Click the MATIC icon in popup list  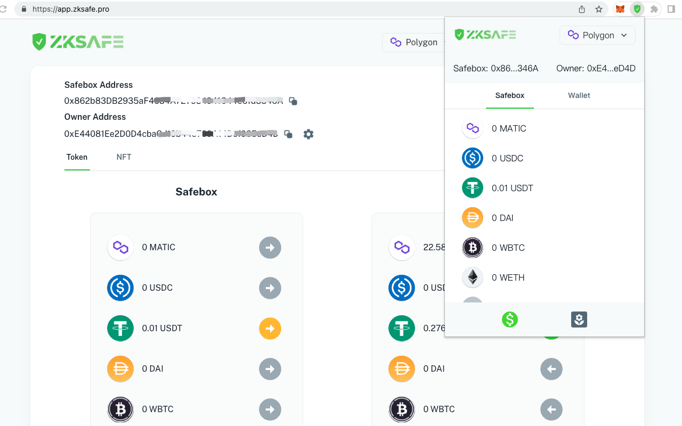point(473,128)
